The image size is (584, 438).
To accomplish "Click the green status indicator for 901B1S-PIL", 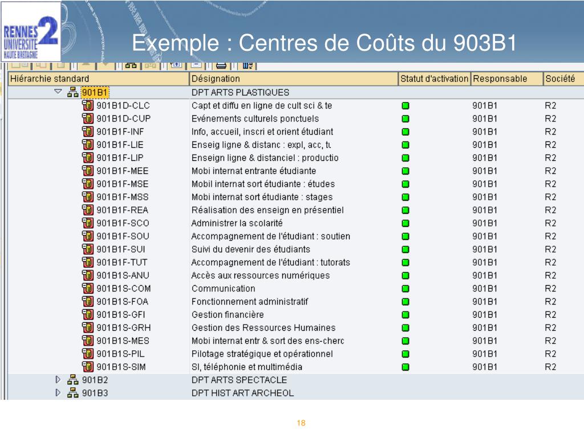I will pos(405,354).
